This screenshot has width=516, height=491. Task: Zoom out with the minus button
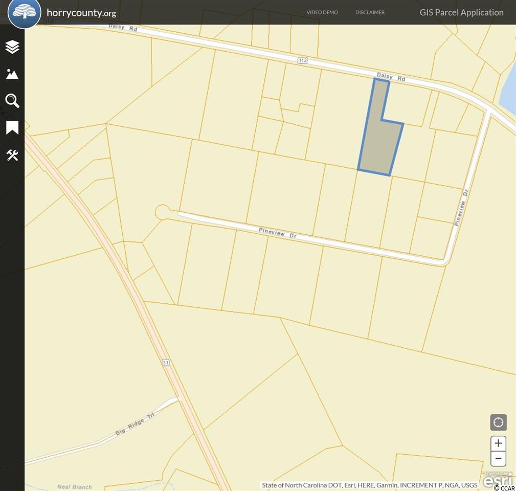point(498,458)
